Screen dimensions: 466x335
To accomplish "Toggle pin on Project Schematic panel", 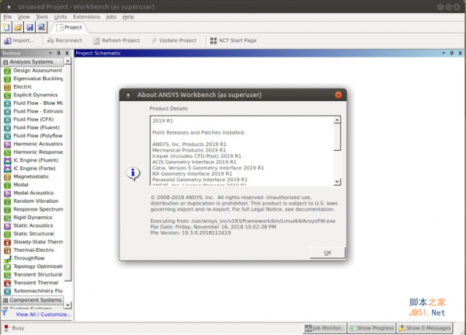I will (451, 53).
